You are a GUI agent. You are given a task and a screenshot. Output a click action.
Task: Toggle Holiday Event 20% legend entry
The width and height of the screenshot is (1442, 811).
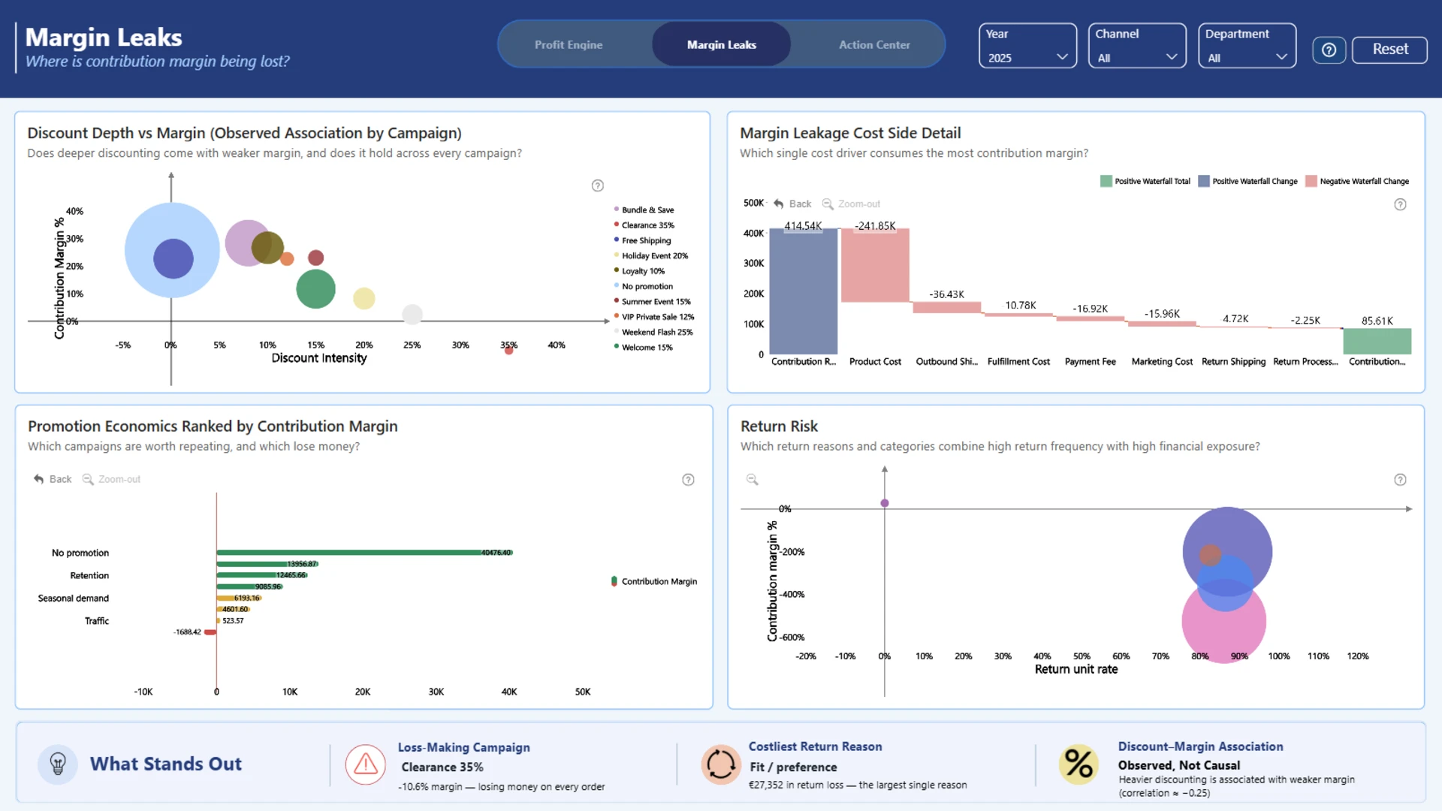[650, 256]
